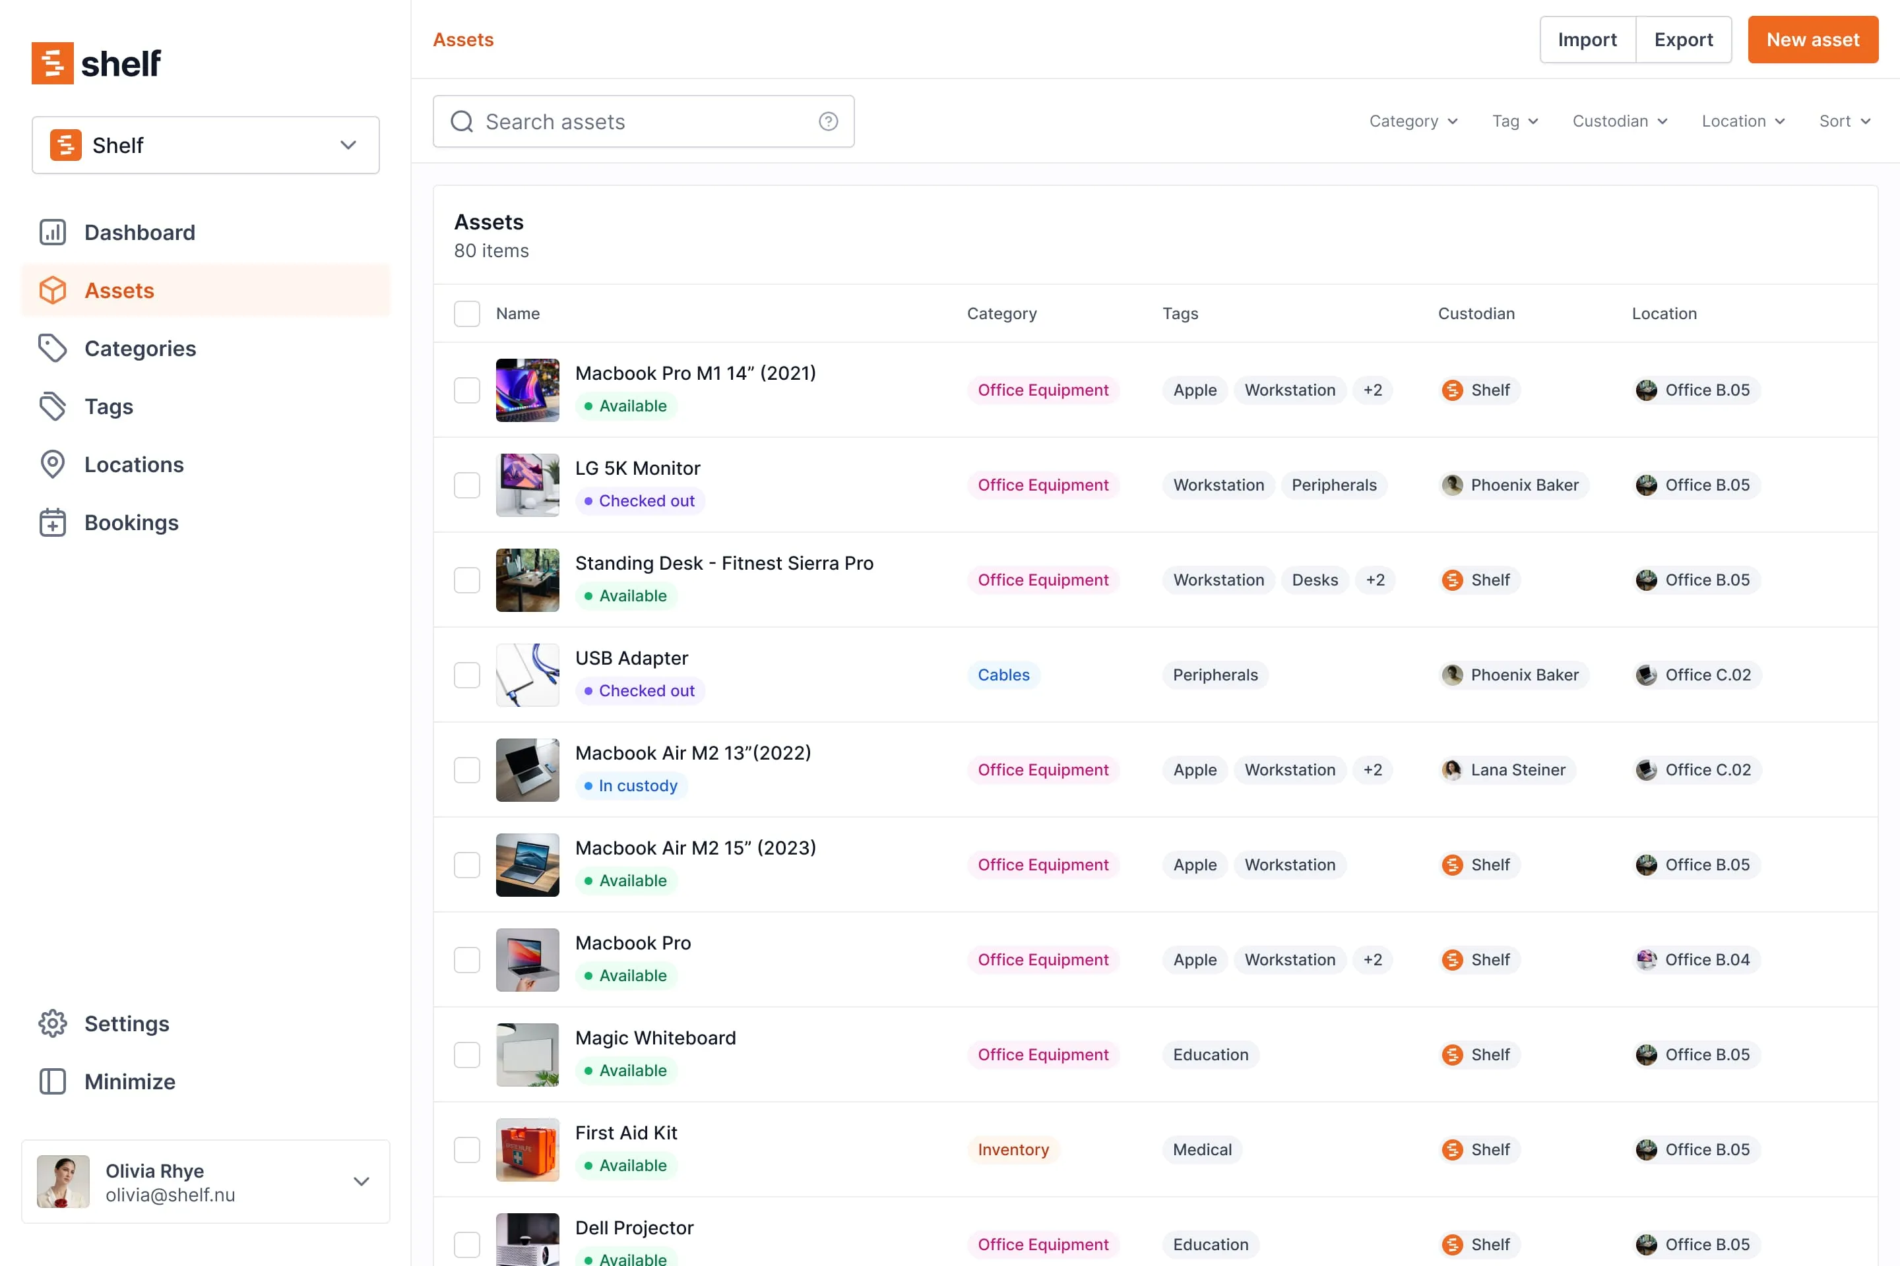1900x1266 pixels.
Task: Open the Tags section
Action: click(x=109, y=406)
